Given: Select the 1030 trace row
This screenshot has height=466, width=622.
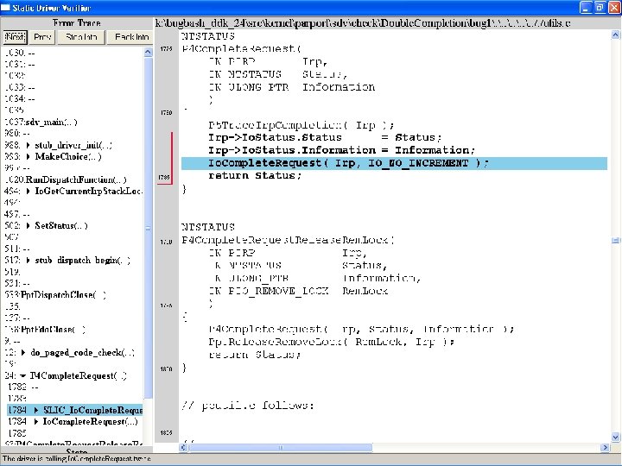Looking at the screenshot, I should tap(20, 53).
